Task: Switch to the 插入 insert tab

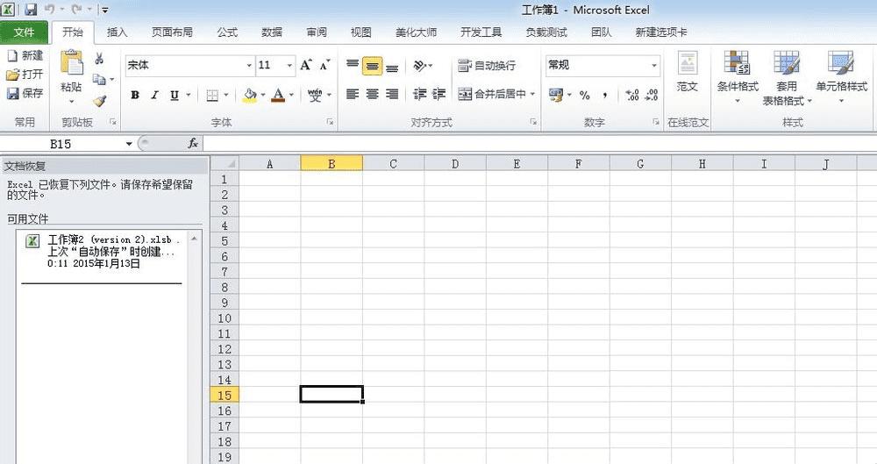Action: pyautogui.click(x=117, y=32)
